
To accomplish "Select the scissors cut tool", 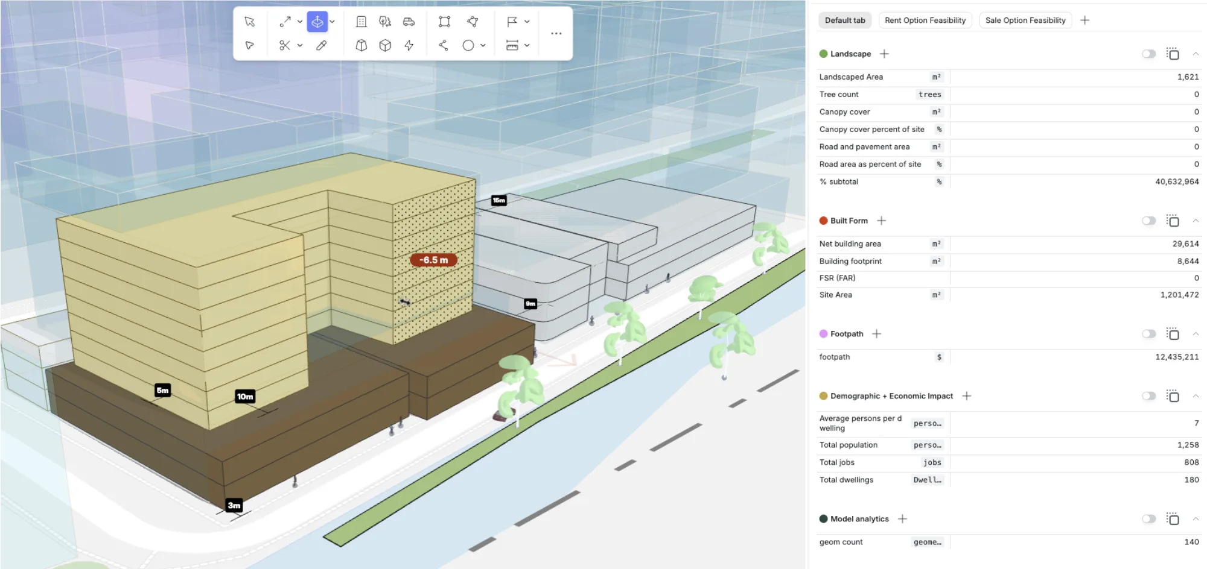I will [x=285, y=45].
